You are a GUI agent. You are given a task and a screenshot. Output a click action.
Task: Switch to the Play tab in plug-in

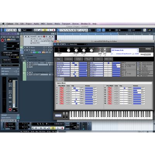coord(59,59)
